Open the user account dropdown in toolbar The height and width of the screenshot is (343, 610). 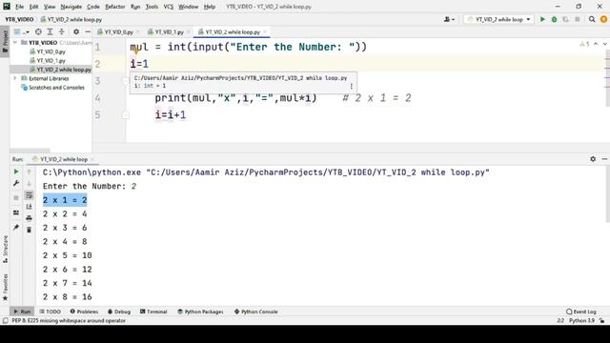coord(449,19)
